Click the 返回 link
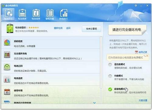The image size is (152, 110). (68, 28)
